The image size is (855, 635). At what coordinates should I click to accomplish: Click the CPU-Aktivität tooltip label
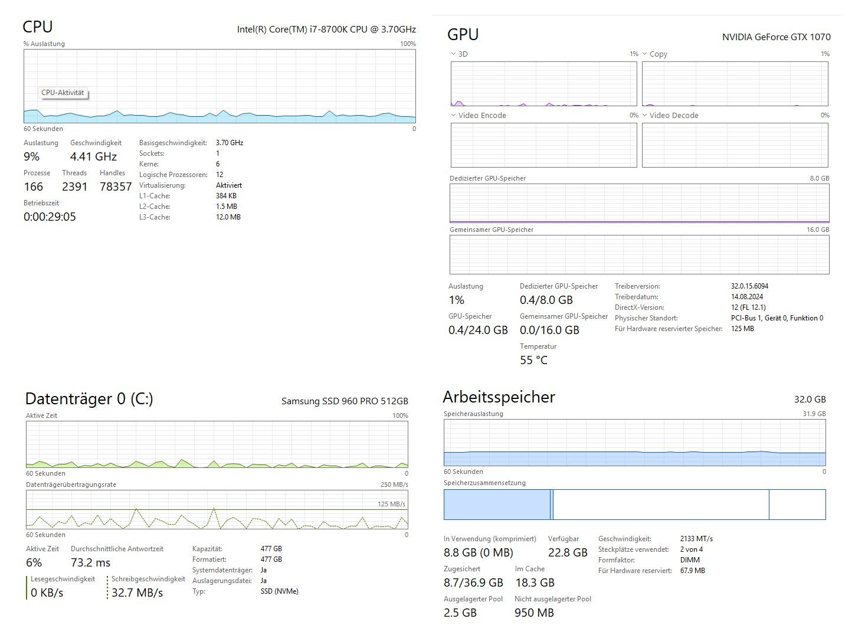[63, 93]
